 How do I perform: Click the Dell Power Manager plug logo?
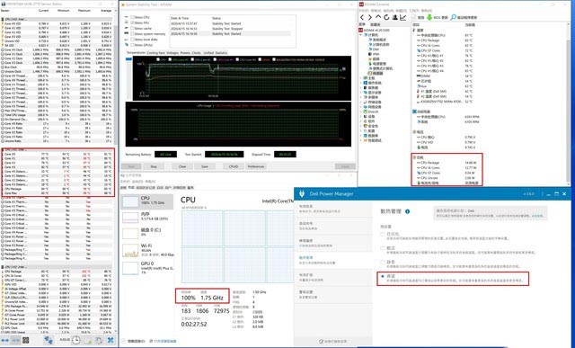point(302,193)
